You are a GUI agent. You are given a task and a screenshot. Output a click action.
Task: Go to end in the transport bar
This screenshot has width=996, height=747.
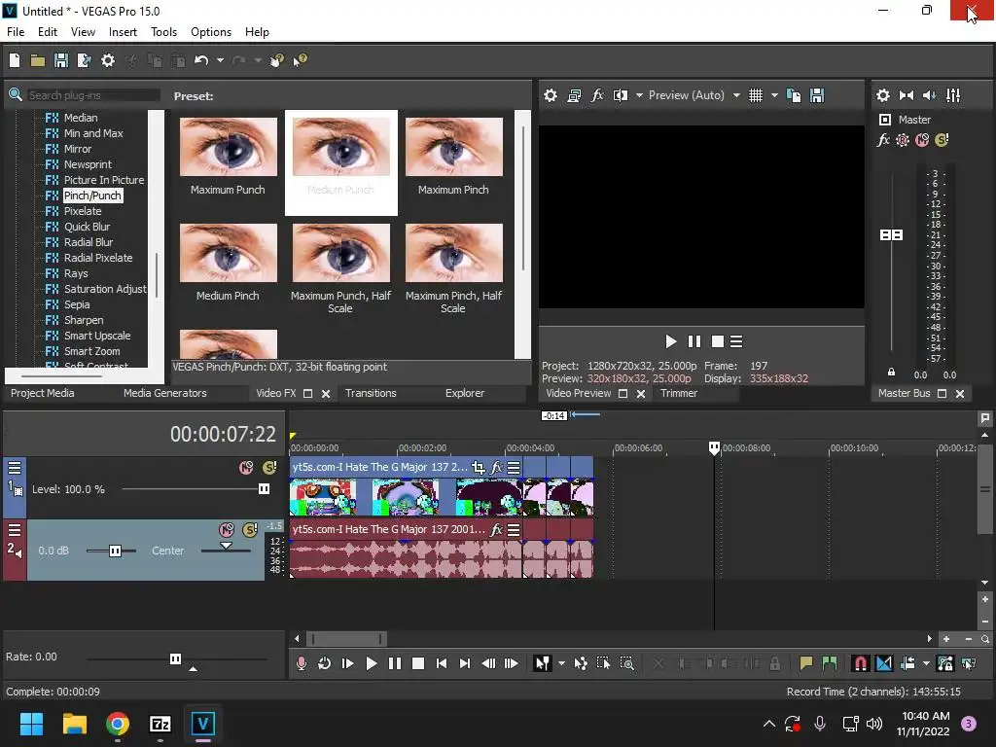coord(464,663)
